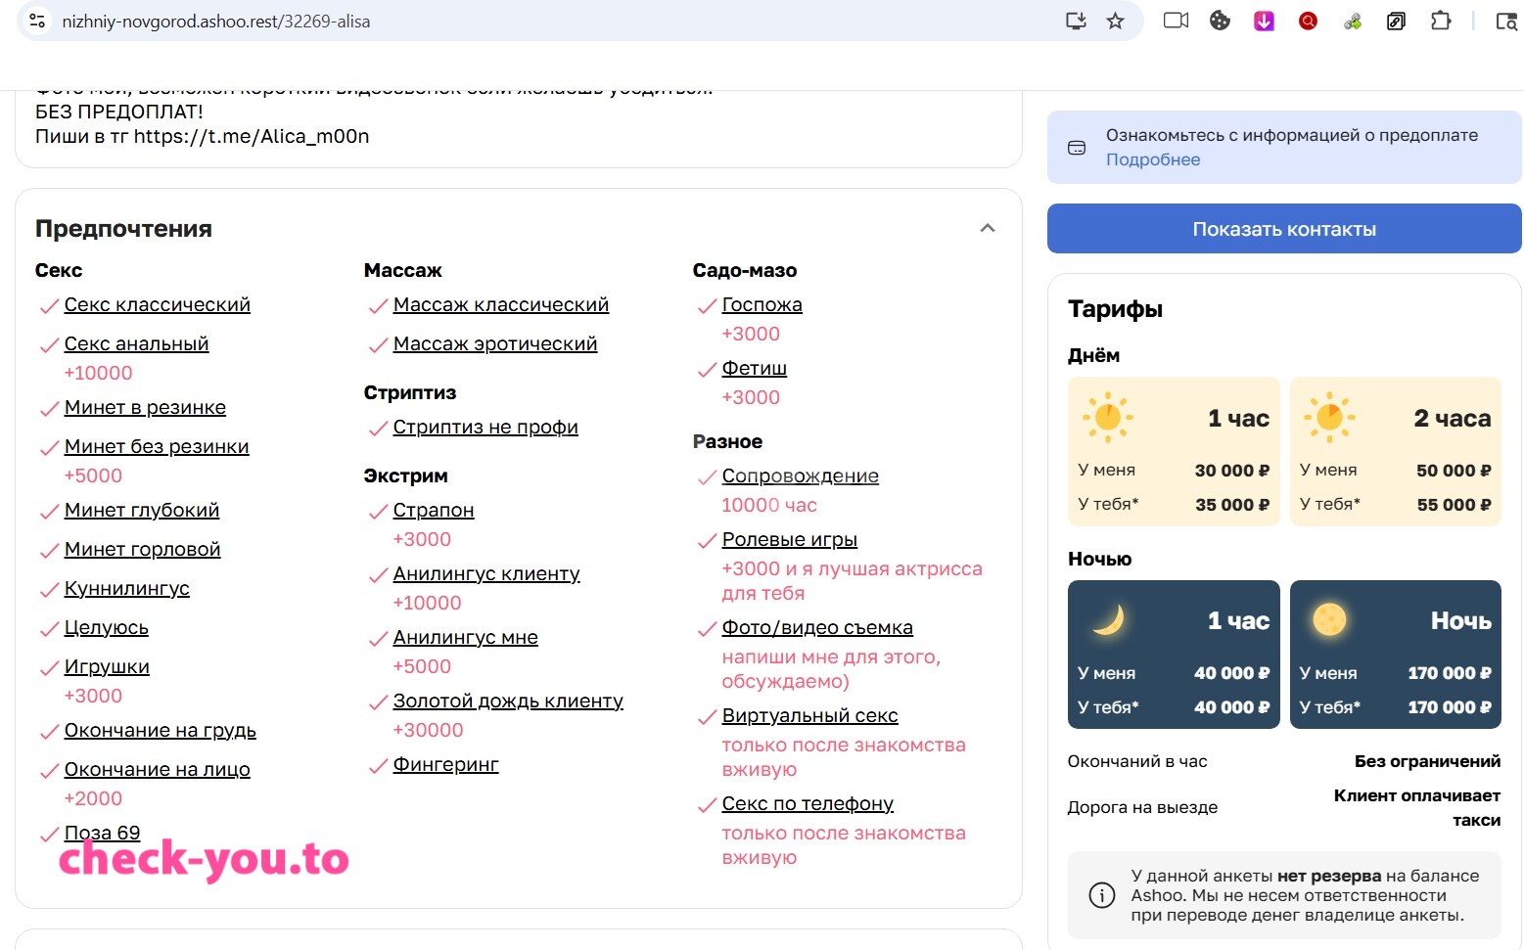The image size is (1524, 950).
Task: Open the Сопровождение link
Action: 801,475
